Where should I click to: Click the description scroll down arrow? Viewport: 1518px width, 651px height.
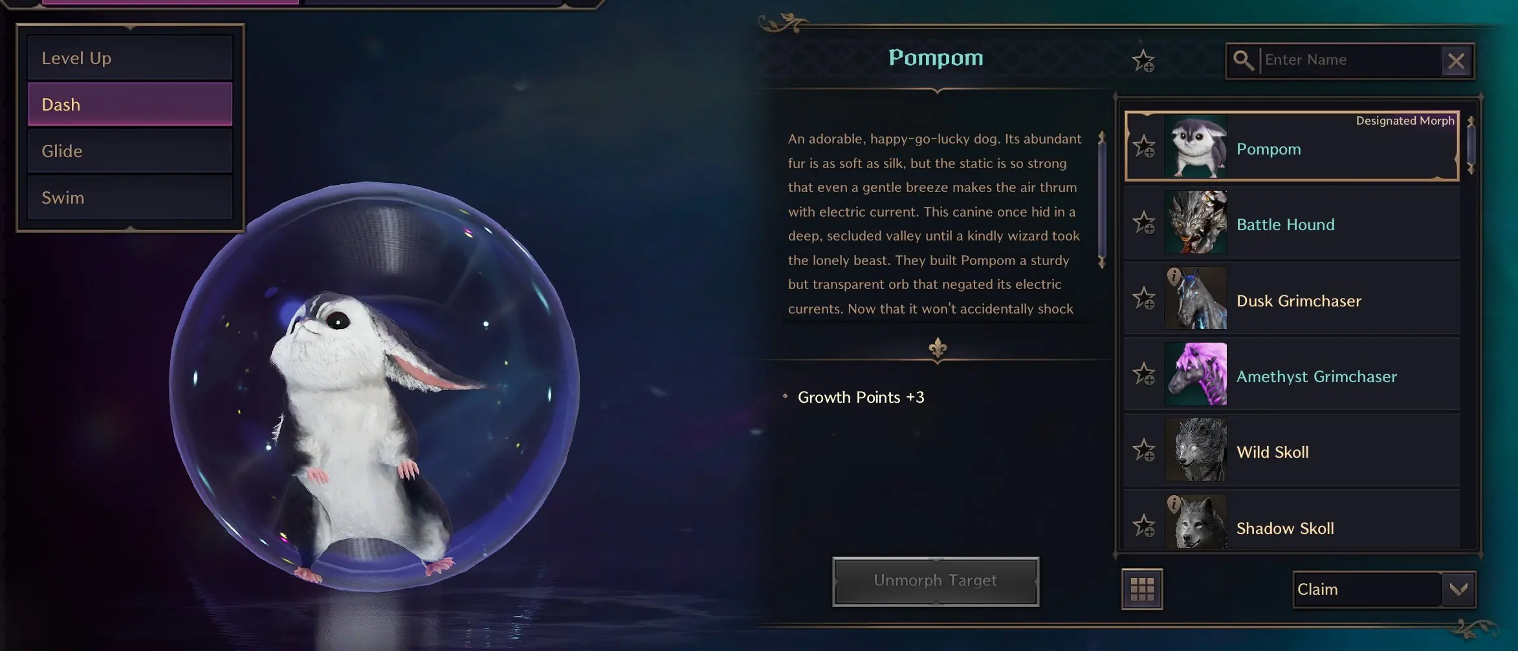pos(1102,262)
